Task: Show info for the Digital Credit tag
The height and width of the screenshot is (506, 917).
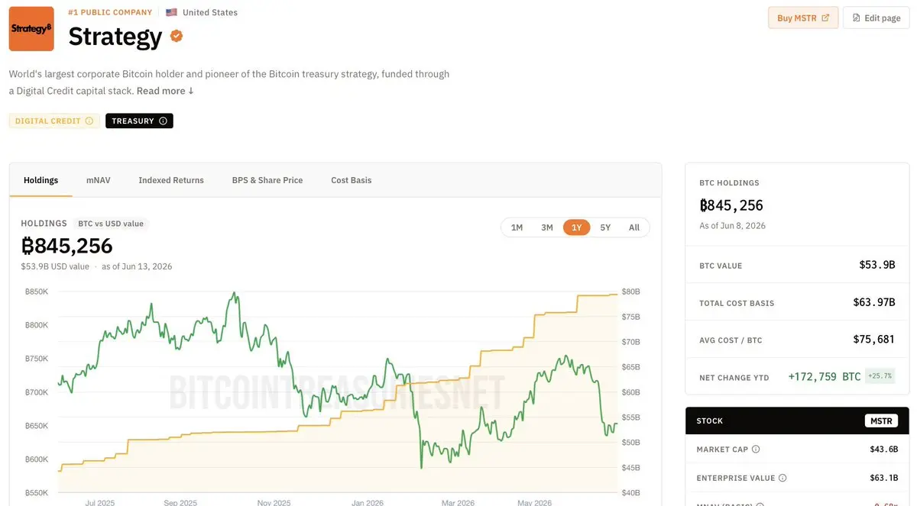Action: point(89,121)
